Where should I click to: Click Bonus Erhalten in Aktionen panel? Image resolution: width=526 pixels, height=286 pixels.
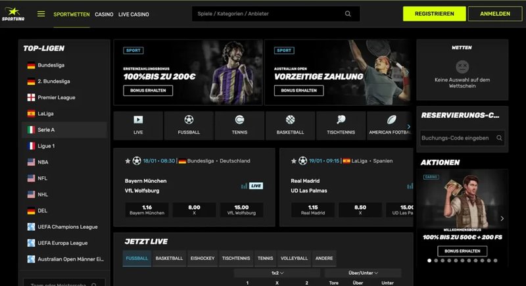click(462, 250)
